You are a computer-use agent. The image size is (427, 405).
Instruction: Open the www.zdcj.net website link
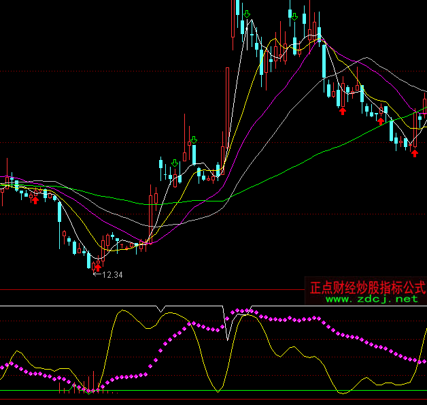click(x=372, y=299)
